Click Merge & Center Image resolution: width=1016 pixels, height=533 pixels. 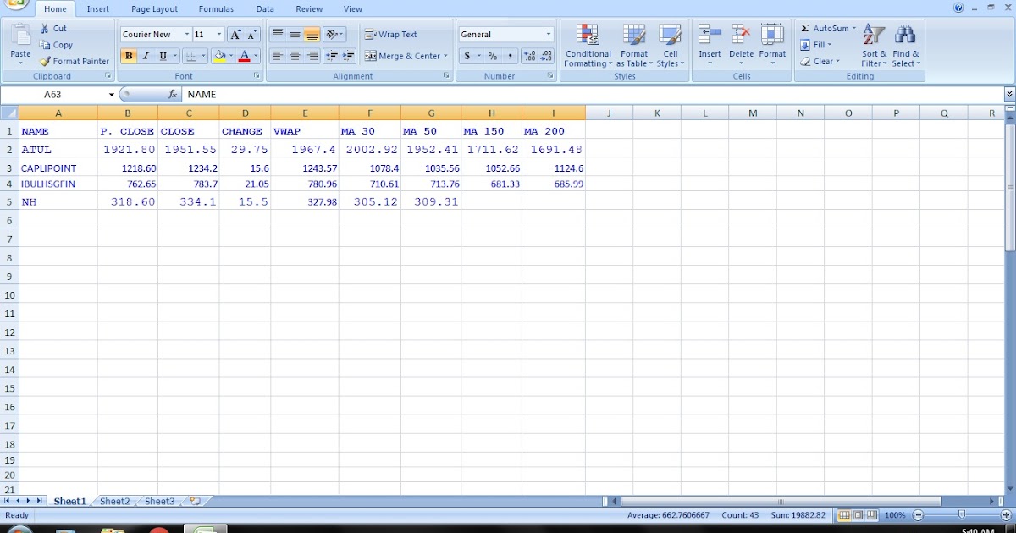401,56
